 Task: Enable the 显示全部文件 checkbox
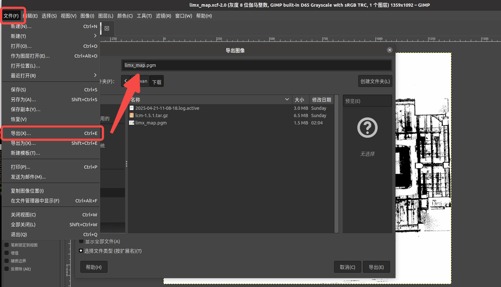click(81, 241)
